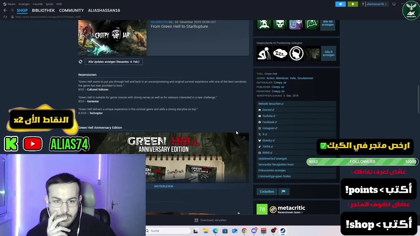Viewport: 420px width, 236px height.
Task: Open the Instagram link
Action: pos(270,128)
